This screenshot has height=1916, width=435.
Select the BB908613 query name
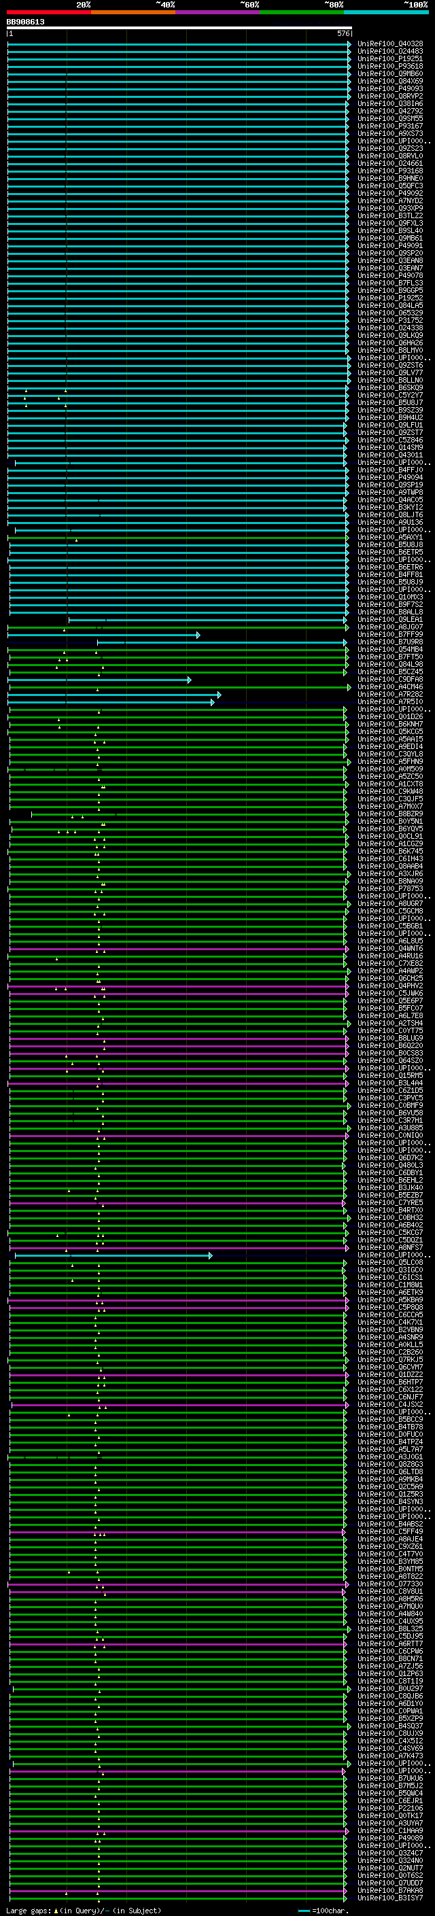(25, 22)
